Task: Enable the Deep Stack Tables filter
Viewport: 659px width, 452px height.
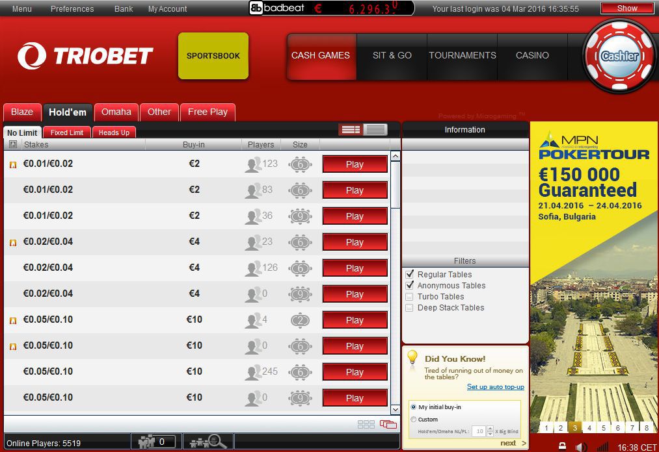Action: click(x=409, y=308)
